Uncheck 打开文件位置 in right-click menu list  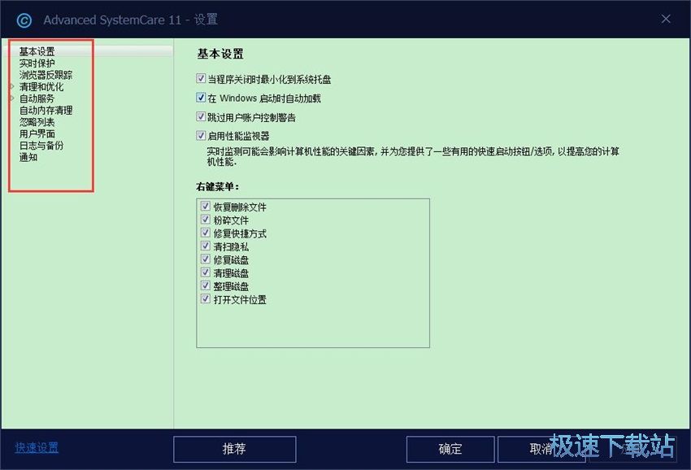[x=206, y=298]
